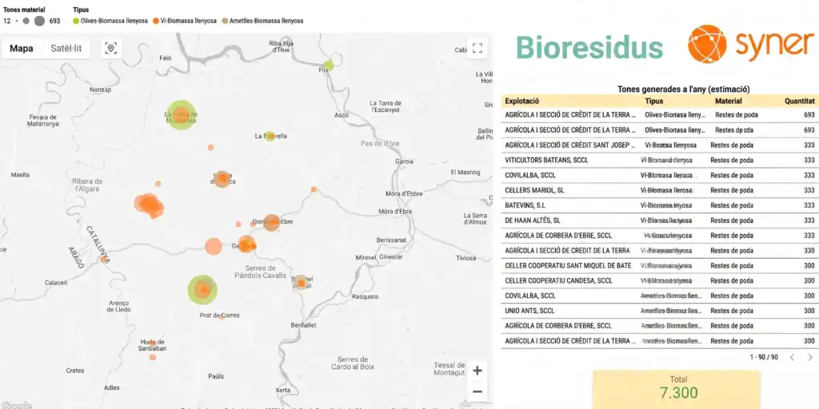Zoom out the map with minus button
Image resolution: width=819 pixels, height=409 pixels.
(477, 391)
